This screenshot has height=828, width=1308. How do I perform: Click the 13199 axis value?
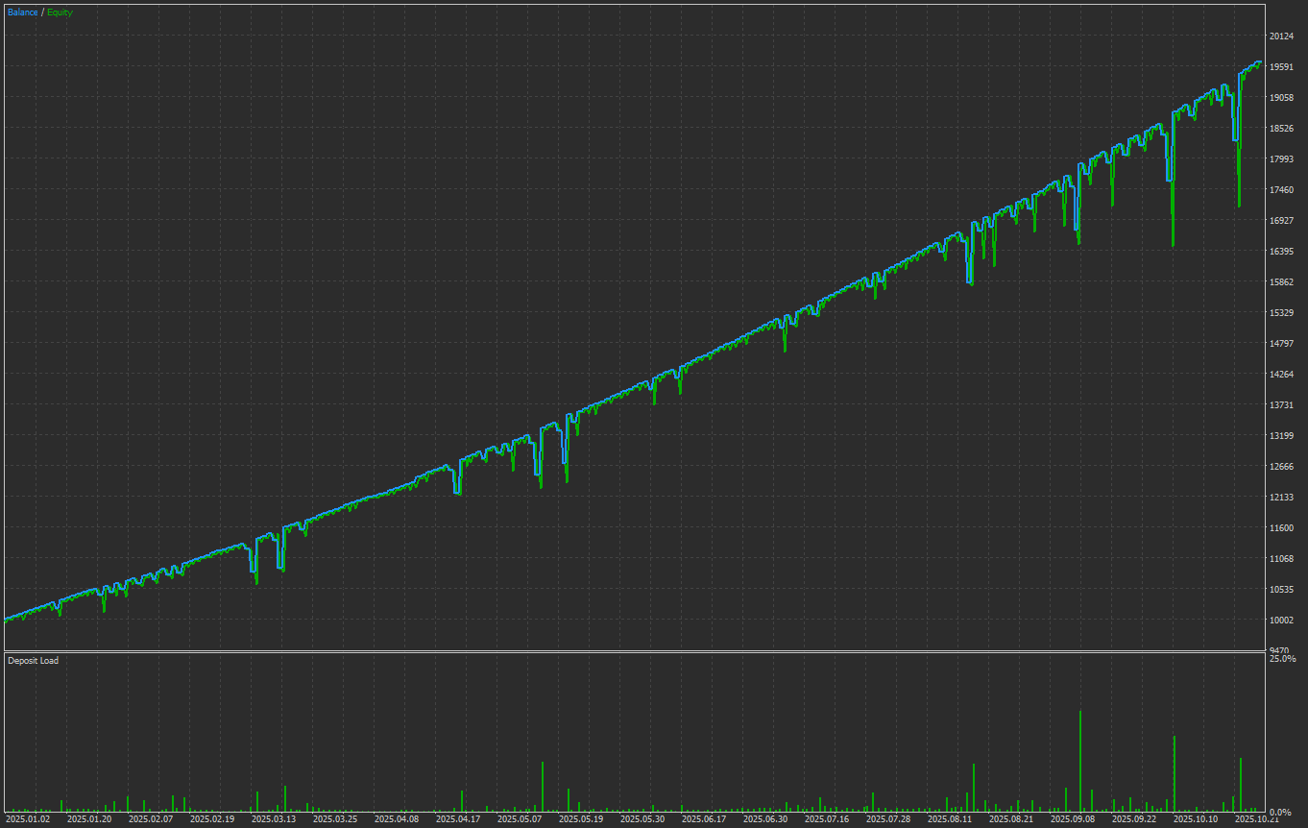point(1280,436)
